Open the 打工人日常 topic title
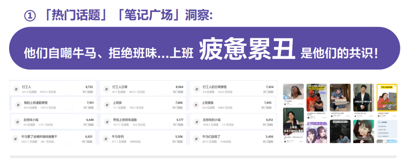Screen dimensions: 408x166 click(x=120, y=87)
